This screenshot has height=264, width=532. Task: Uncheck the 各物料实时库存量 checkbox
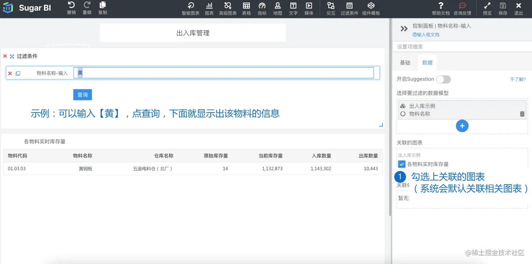tap(402, 164)
